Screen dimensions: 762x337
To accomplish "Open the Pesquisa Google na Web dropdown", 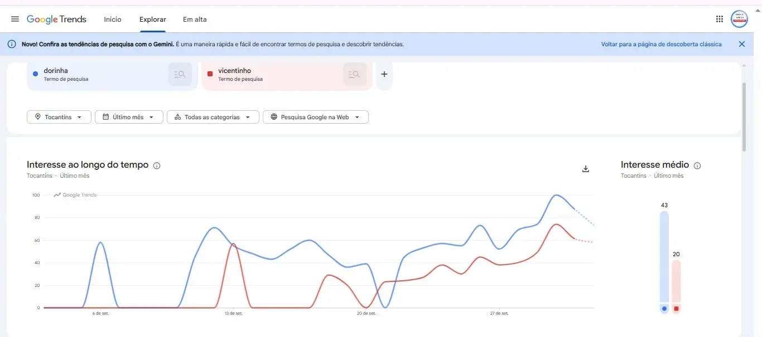I will 316,117.
